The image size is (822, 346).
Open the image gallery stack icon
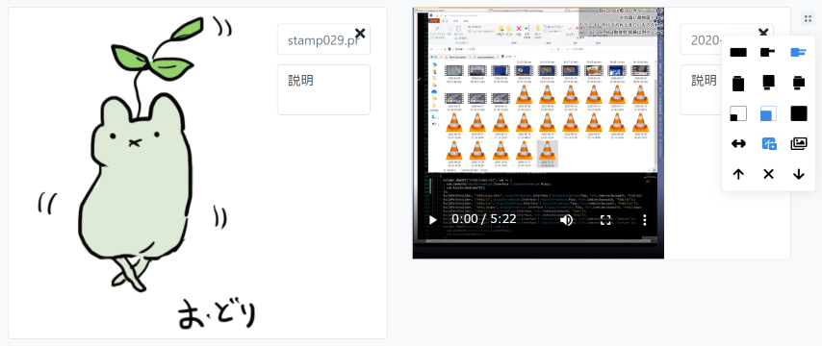(x=798, y=144)
